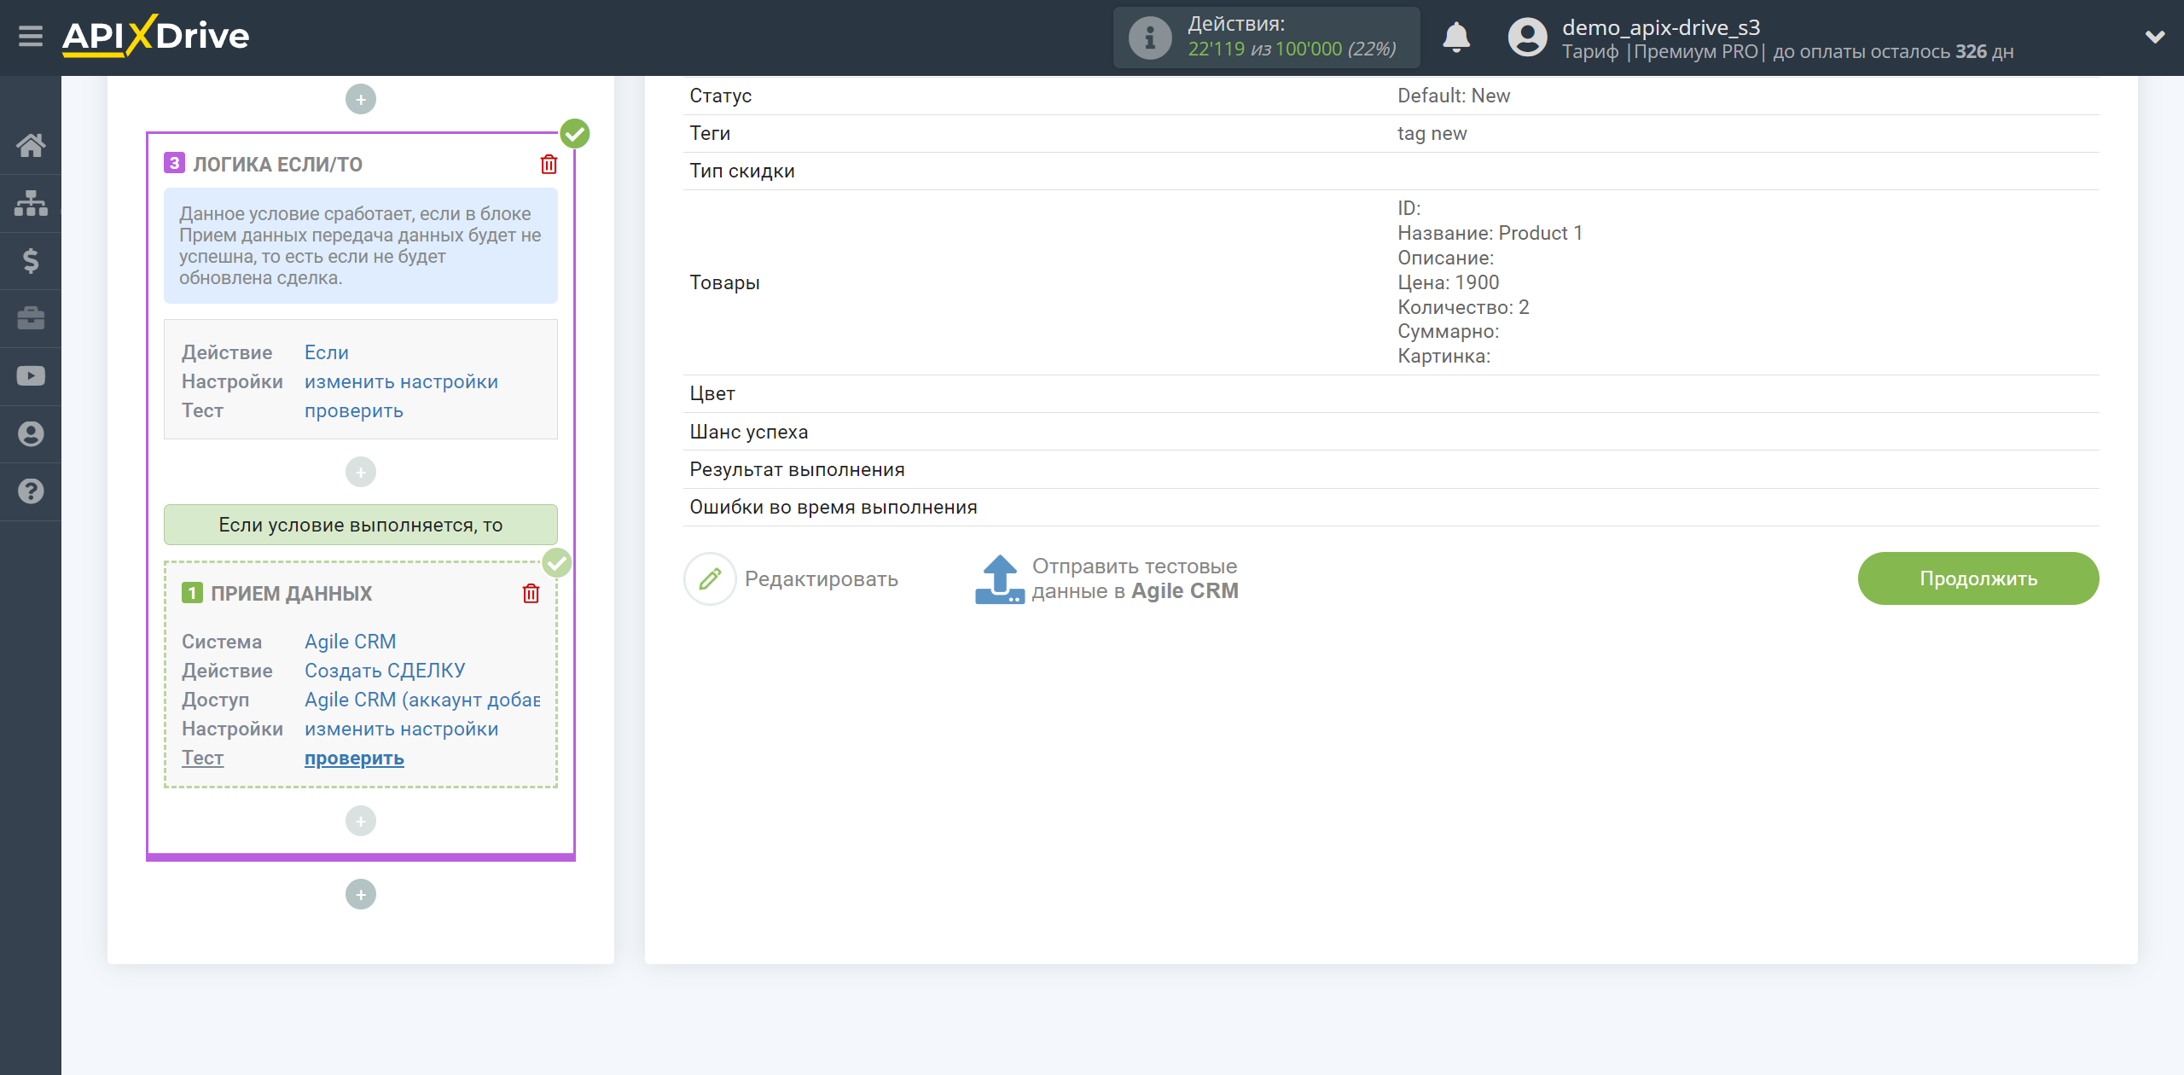2184x1075 pixels.
Task: Click the Agile CRM account access link
Action: click(x=422, y=700)
